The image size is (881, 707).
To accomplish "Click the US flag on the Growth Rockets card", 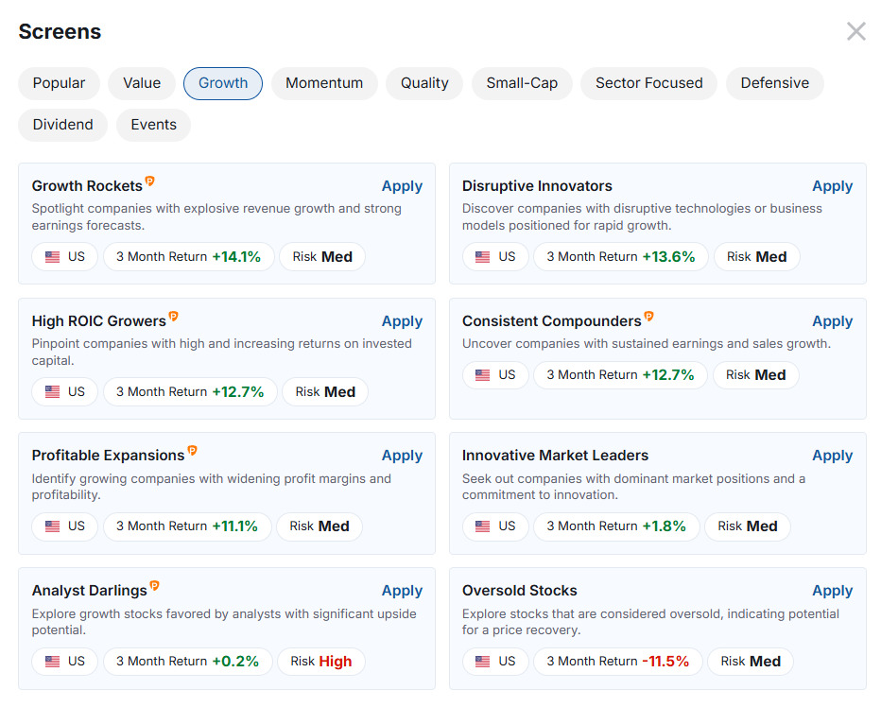I will click(54, 256).
